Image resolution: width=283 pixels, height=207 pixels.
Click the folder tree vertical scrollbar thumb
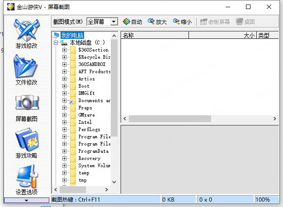(114, 88)
